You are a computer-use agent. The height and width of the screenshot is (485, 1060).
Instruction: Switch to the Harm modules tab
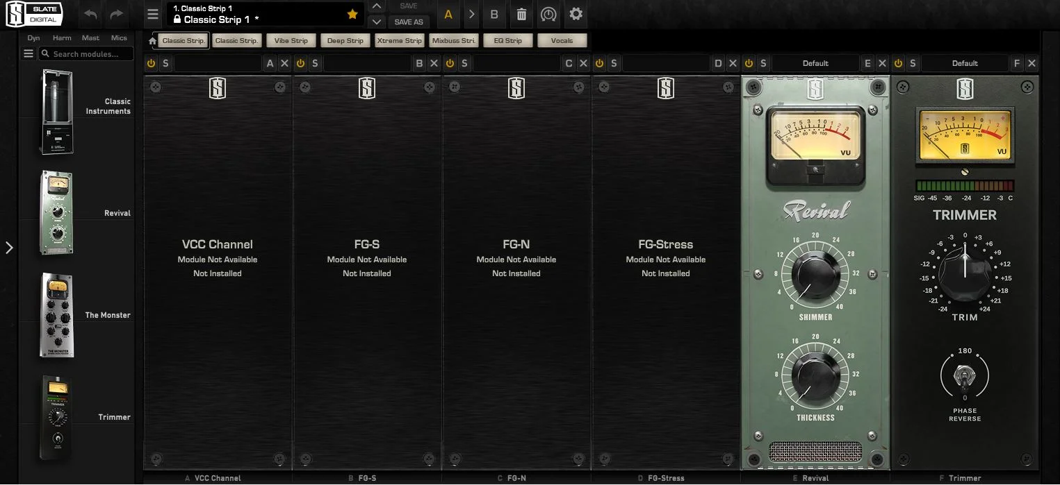pyautogui.click(x=62, y=38)
